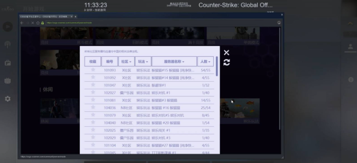Screen dimensions: 357x163
Task: Click the browser back arrow
Action: coord(22,23)
